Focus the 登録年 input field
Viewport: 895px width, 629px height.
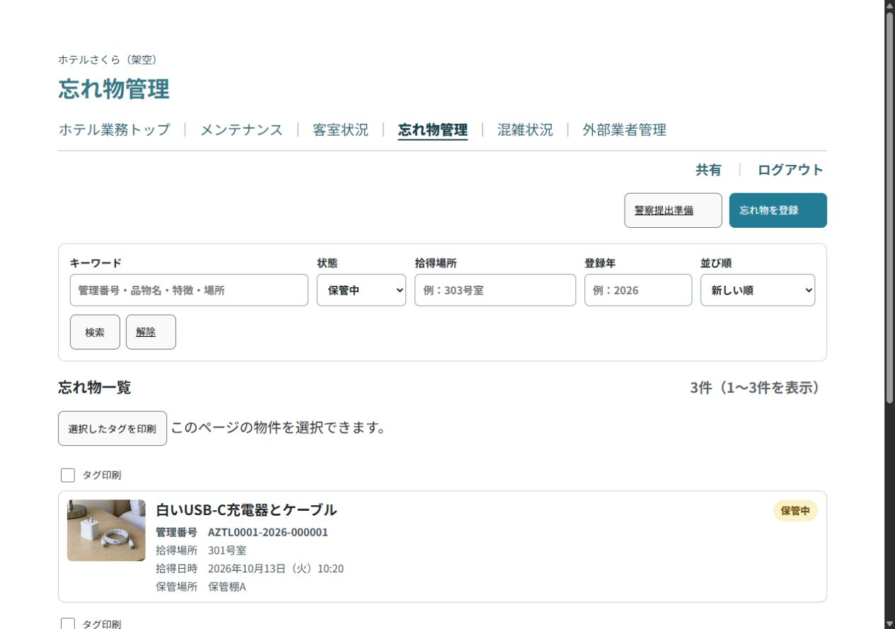[x=638, y=290]
